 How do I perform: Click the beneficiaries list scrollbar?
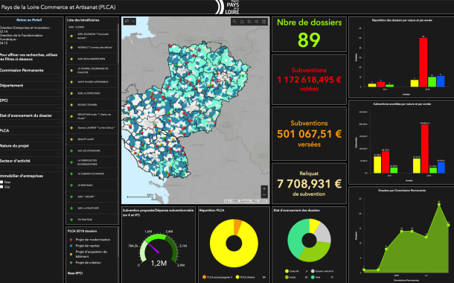tap(118, 43)
